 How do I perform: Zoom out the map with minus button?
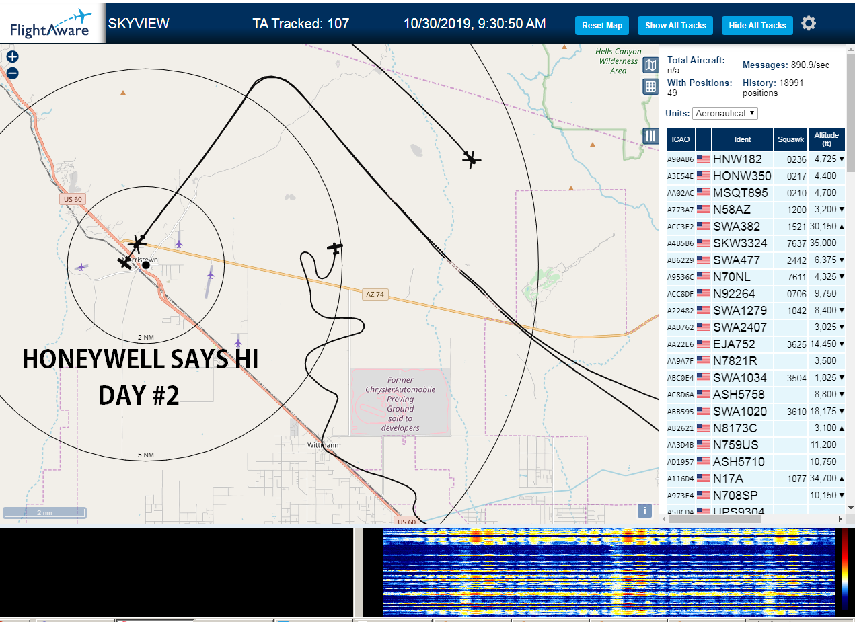pyautogui.click(x=12, y=73)
